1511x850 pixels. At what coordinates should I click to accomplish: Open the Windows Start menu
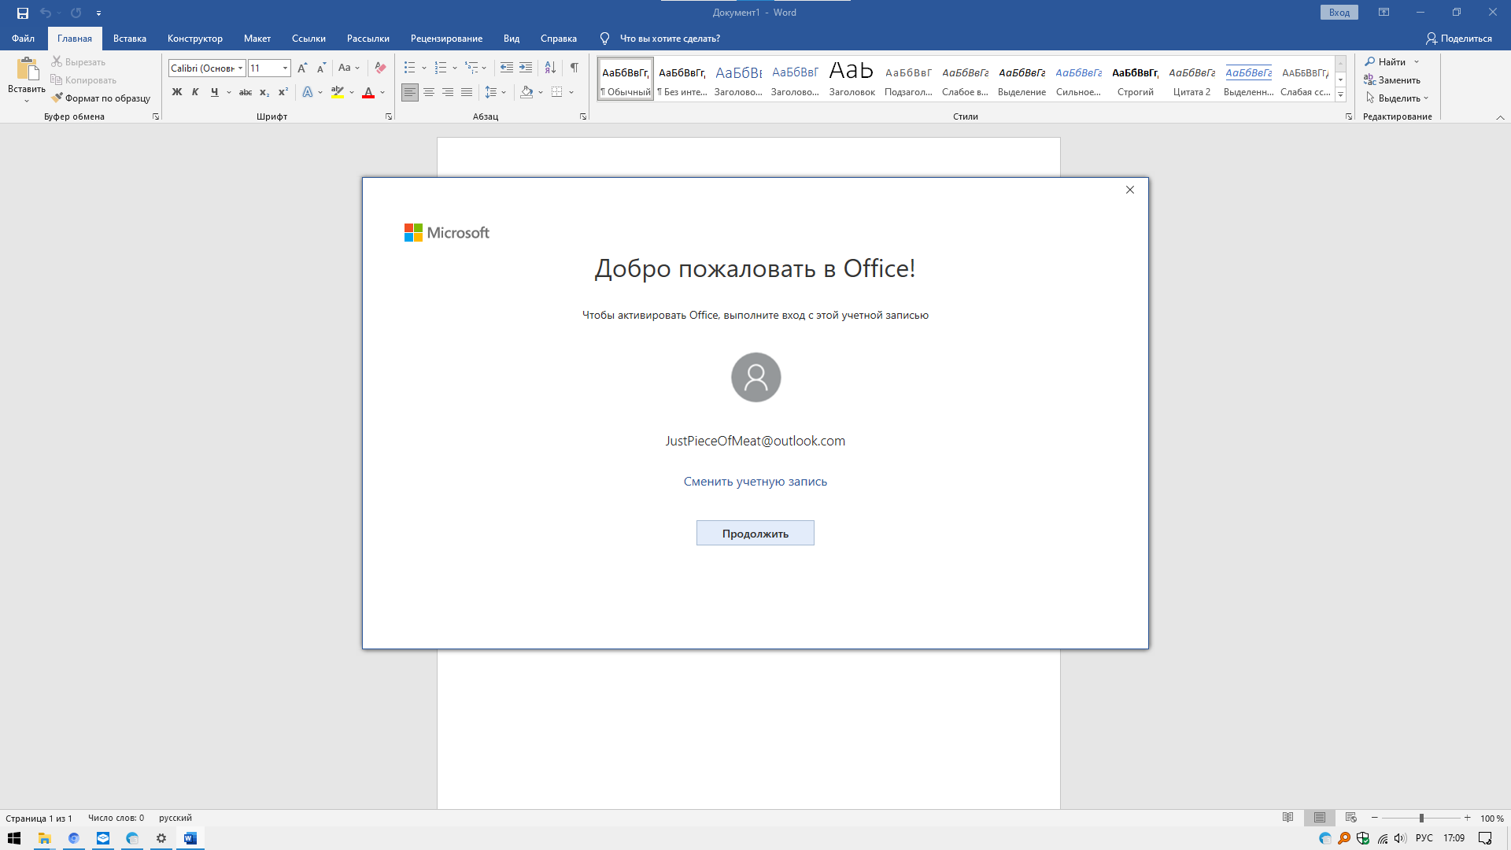point(14,838)
